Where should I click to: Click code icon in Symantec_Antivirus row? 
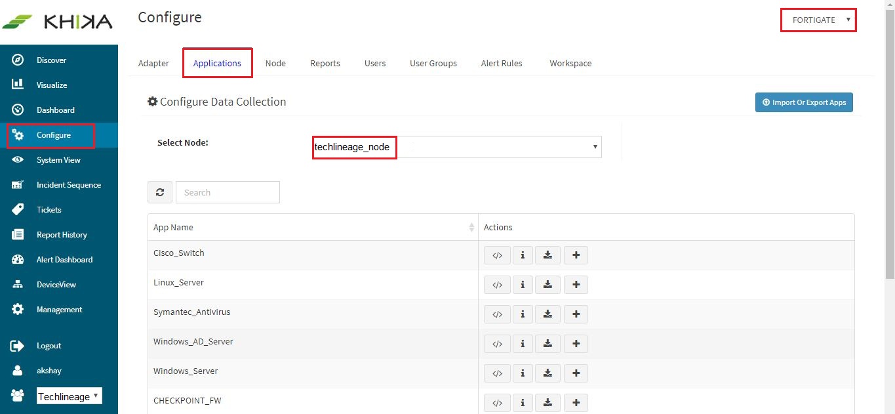click(497, 314)
